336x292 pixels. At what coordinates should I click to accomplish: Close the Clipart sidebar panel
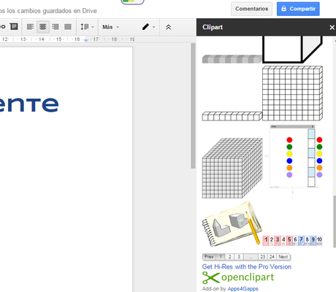click(x=332, y=27)
